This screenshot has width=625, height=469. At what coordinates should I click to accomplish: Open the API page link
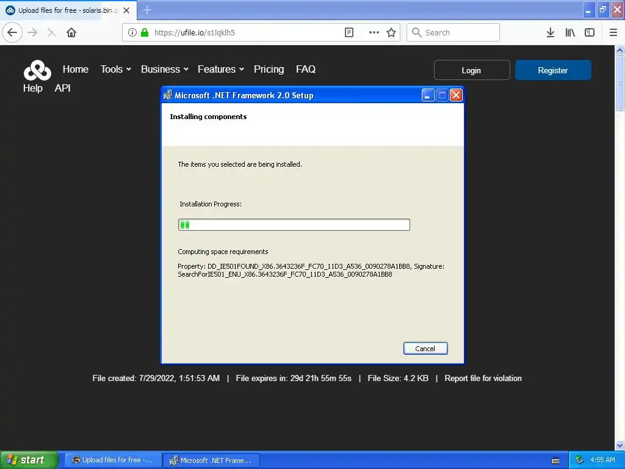point(63,88)
